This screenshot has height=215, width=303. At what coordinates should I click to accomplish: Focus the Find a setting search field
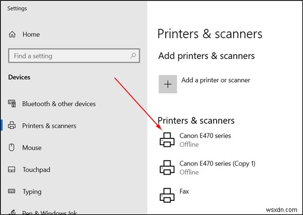74,56
